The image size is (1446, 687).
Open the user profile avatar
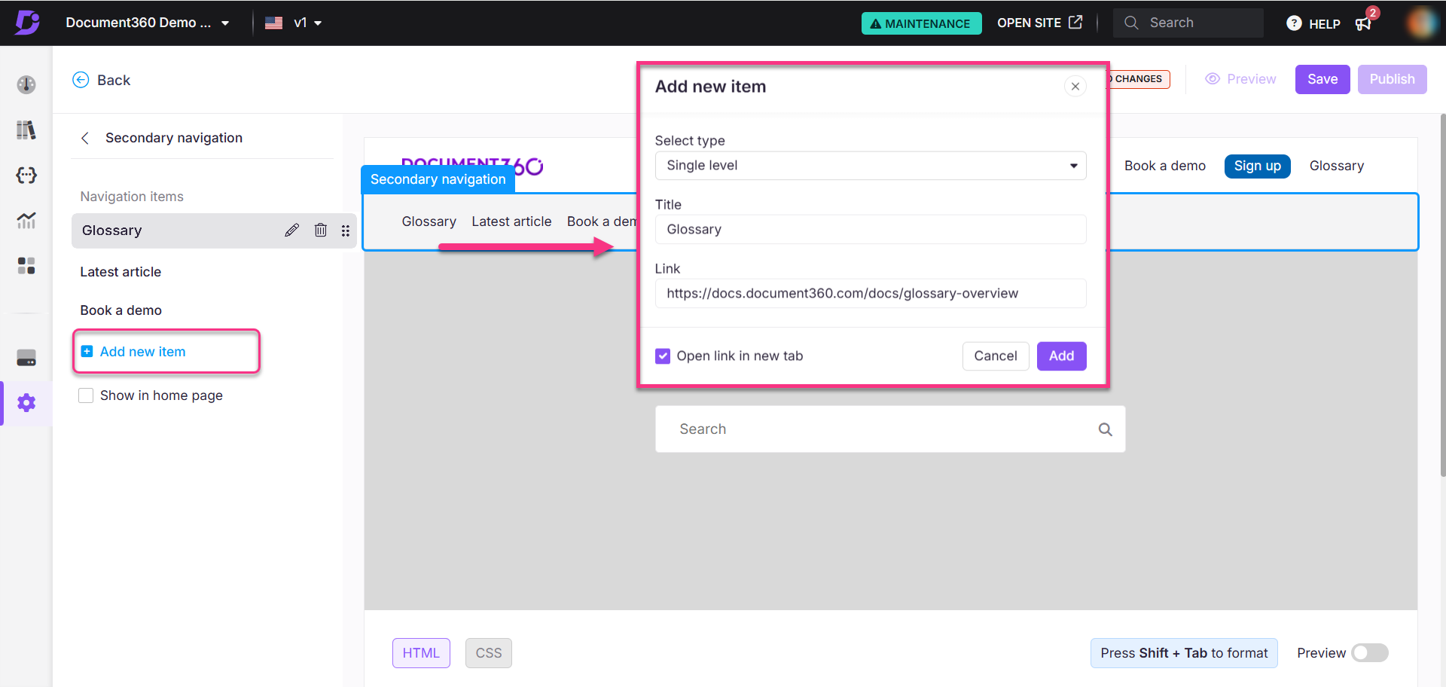coord(1421,23)
